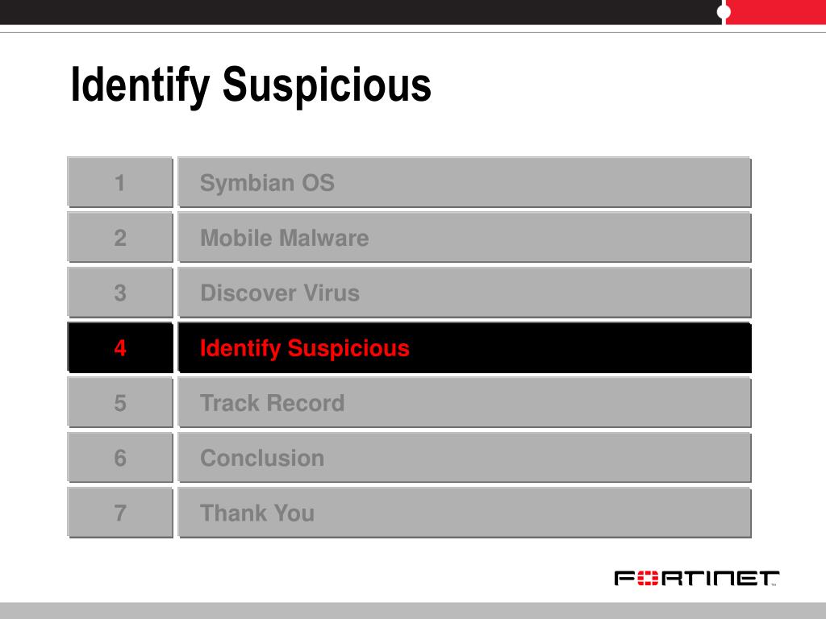Choose the number 5 box
Image resolution: width=826 pixels, height=619 pixels.
(120, 403)
